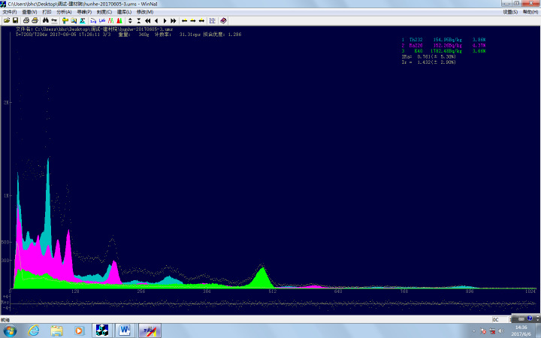Open the 文件(F) menu
Image resolution: width=541 pixels, height=338 pixels.
click(9, 12)
